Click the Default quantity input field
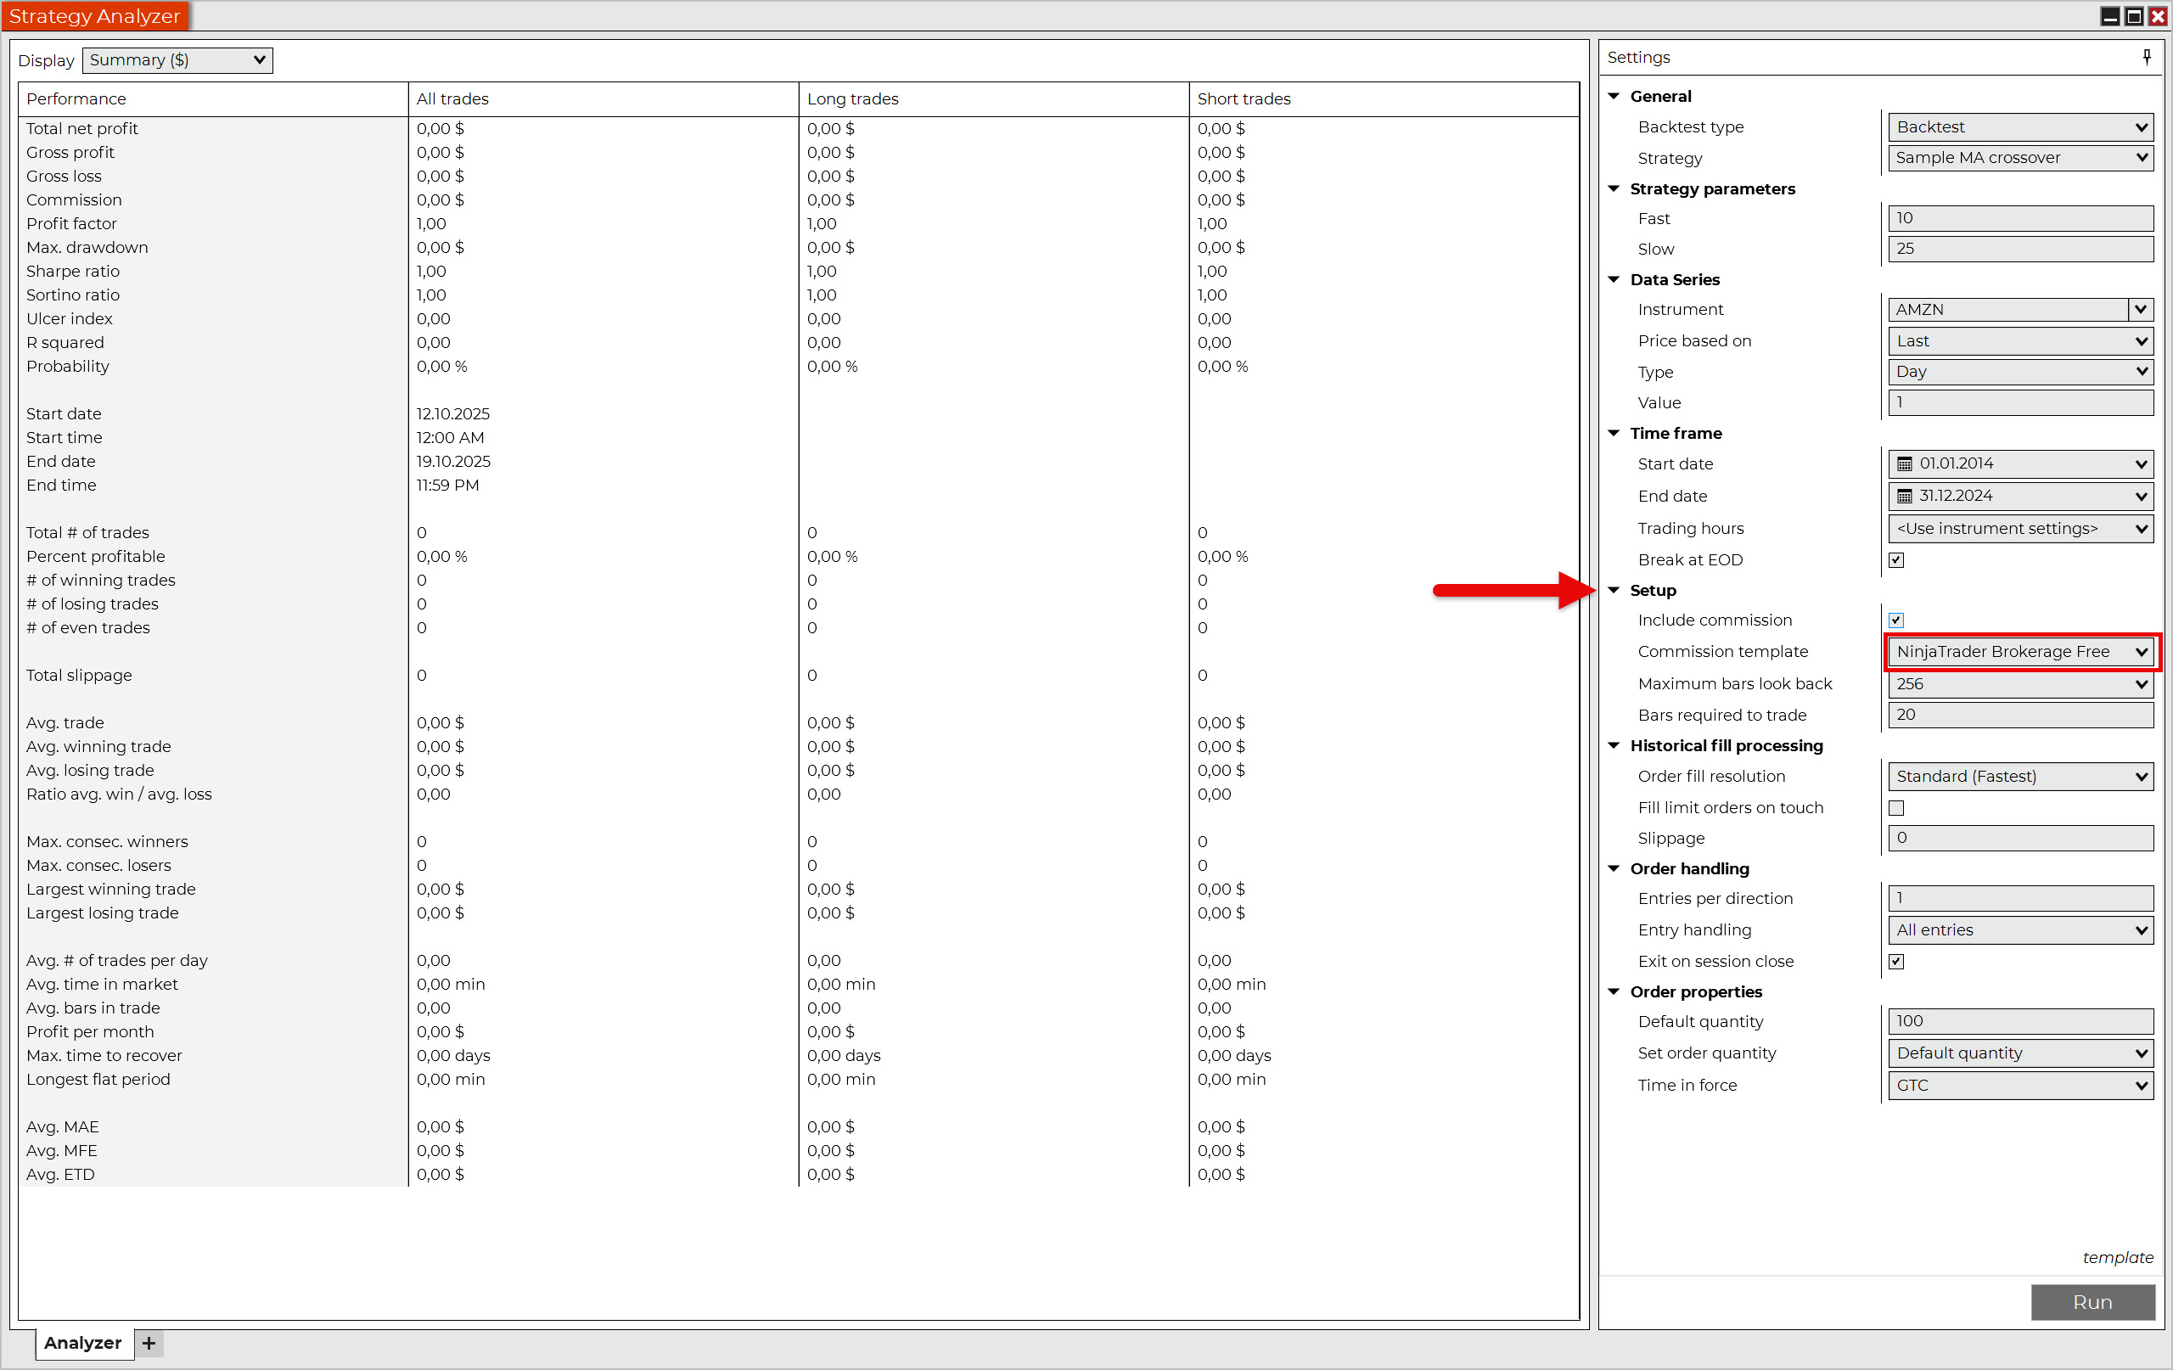 point(2019,1021)
